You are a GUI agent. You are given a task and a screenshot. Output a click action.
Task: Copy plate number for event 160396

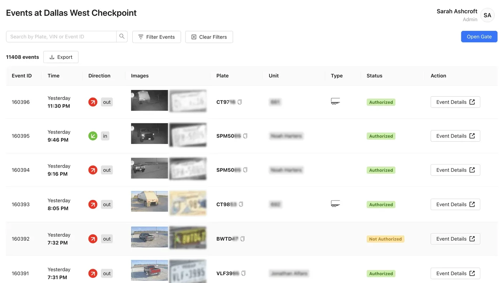point(240,102)
